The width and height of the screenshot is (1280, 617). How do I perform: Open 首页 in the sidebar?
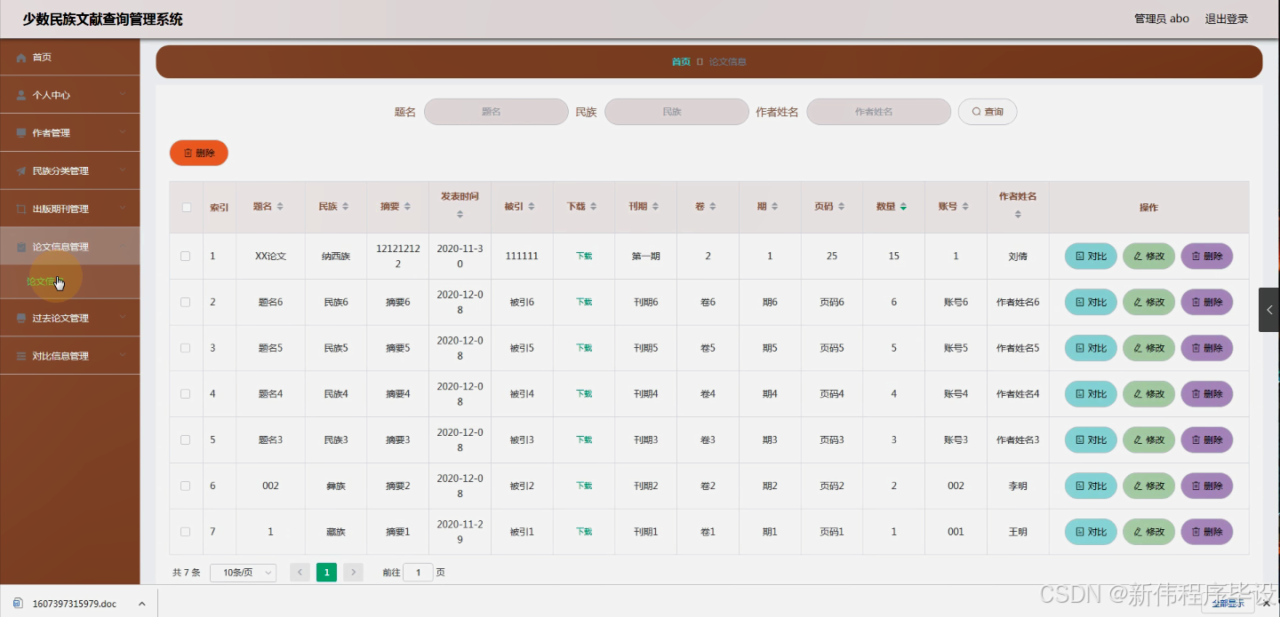(x=69, y=57)
